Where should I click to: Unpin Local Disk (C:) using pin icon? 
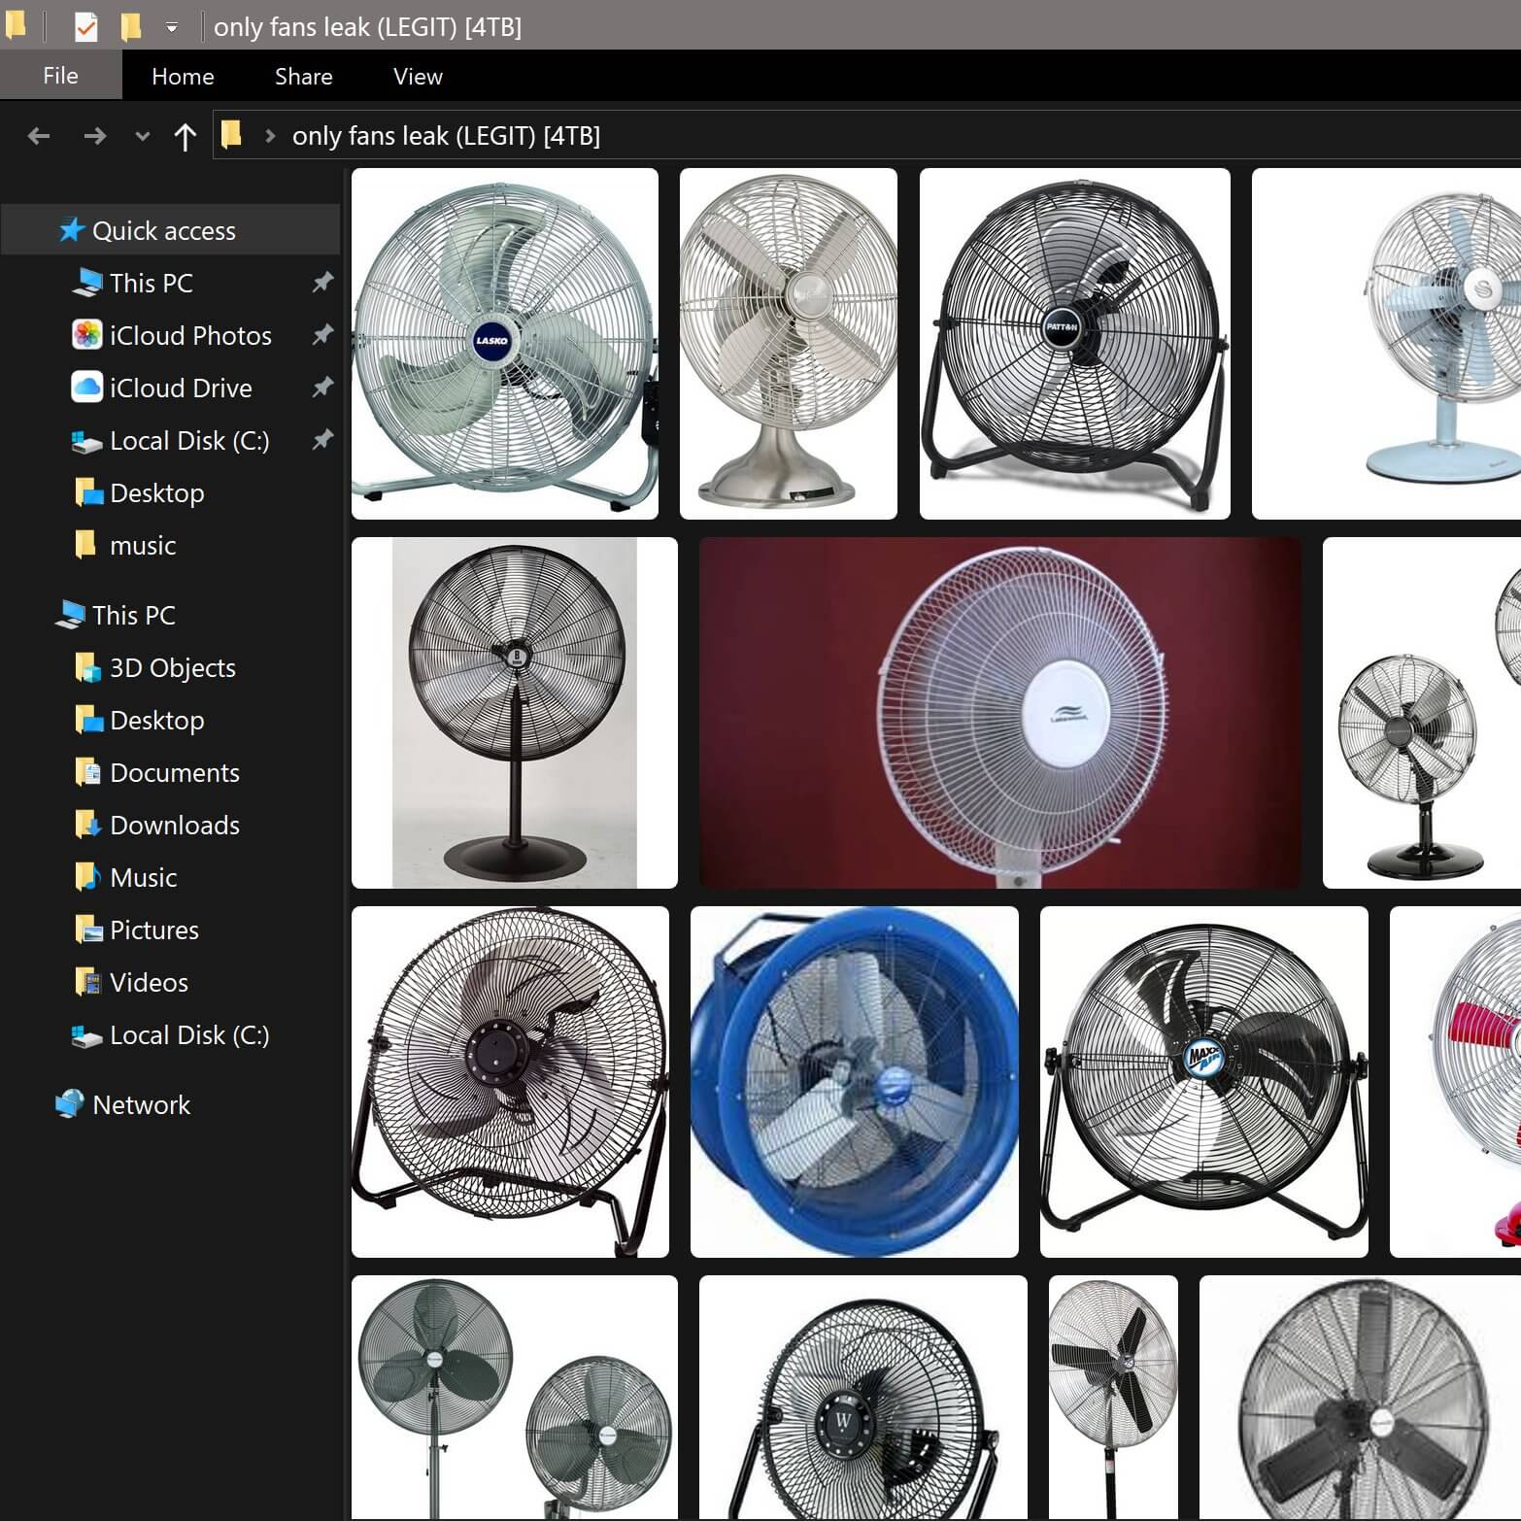click(322, 440)
